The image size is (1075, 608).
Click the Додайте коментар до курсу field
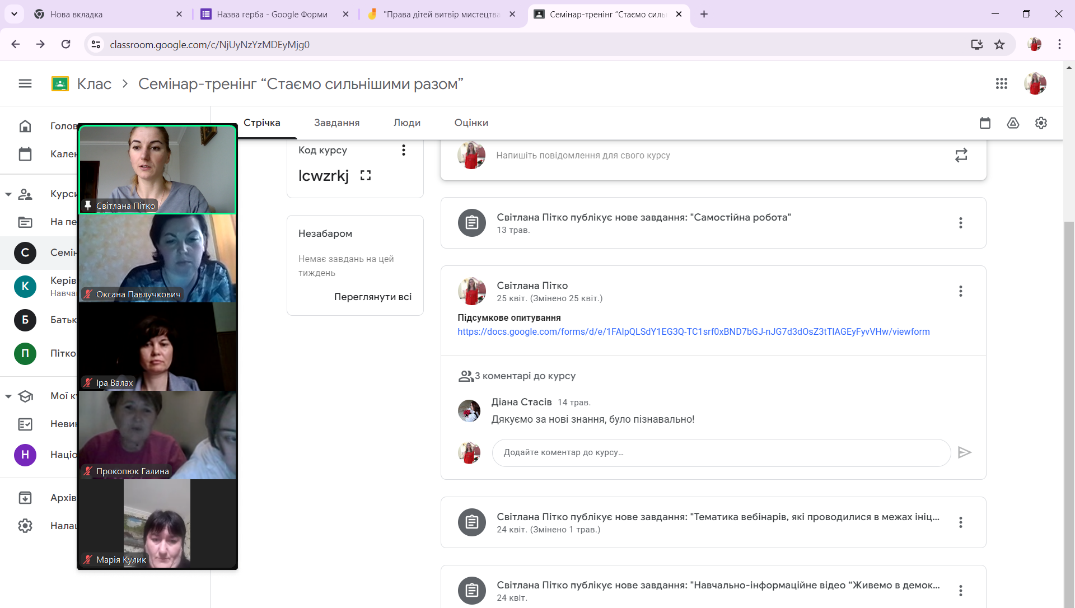721,452
